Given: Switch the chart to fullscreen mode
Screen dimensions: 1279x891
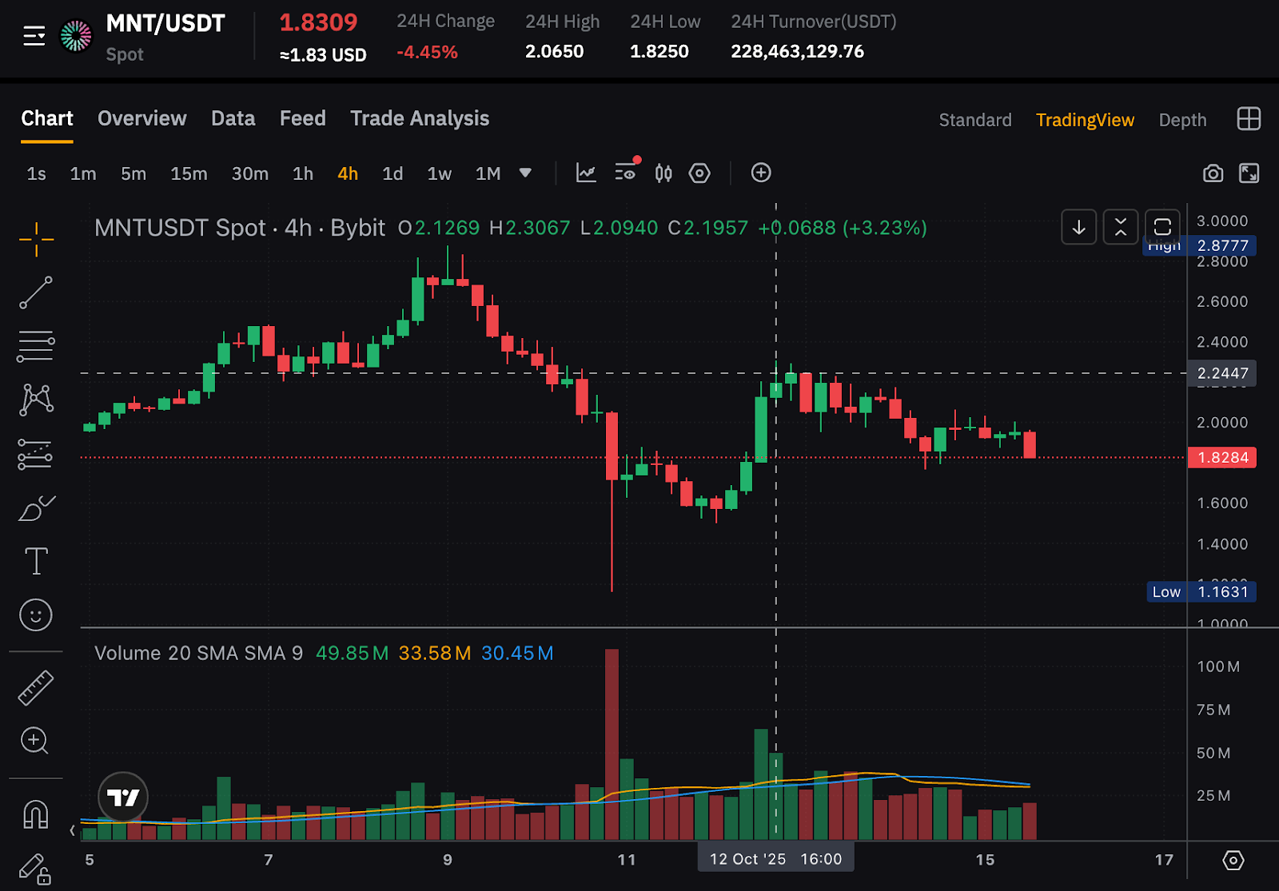Looking at the screenshot, I should point(1249,173).
